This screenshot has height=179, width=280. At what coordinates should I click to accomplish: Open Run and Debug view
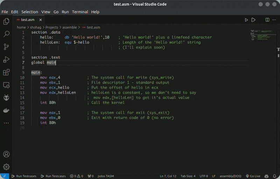[x=6, y=60]
